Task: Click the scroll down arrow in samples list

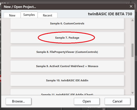Action: (133, 93)
